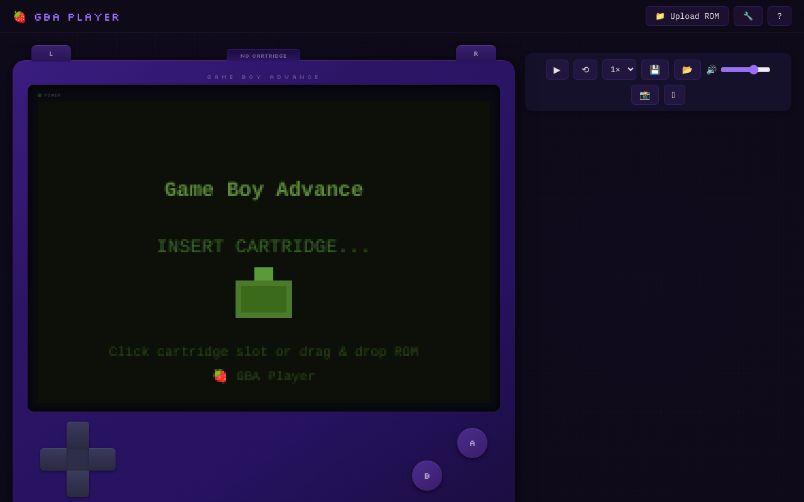Screen dimensions: 804x502
Task: Reset the emulator
Action: point(585,70)
